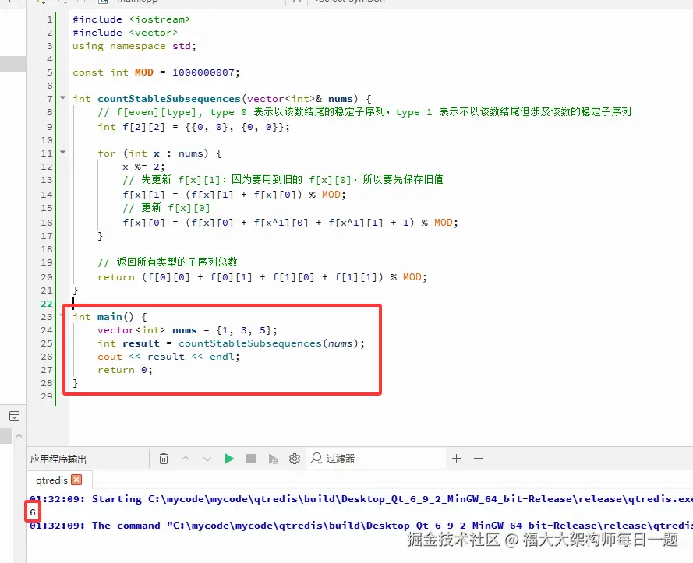The image size is (693, 563).
Task: Click the 'x %= 2;' statement
Action: pyautogui.click(x=143, y=167)
